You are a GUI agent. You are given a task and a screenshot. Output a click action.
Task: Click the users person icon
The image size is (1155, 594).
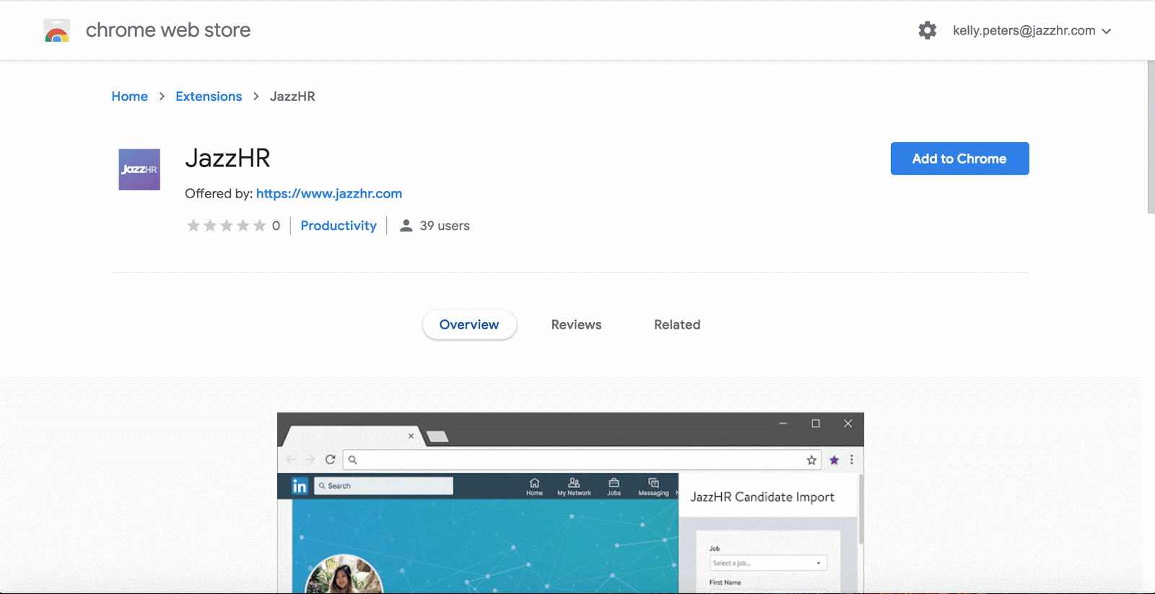406,226
